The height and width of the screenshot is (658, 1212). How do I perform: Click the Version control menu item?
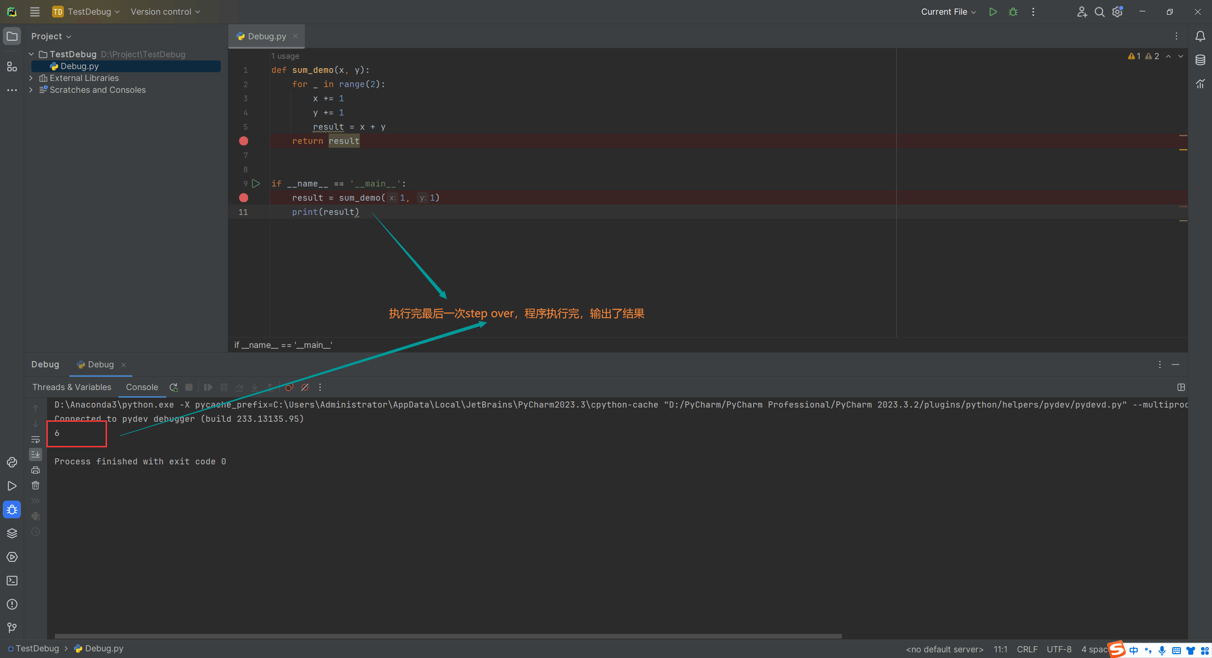(162, 11)
